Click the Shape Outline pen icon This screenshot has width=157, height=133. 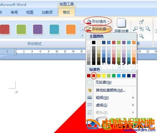(x=89, y=29)
